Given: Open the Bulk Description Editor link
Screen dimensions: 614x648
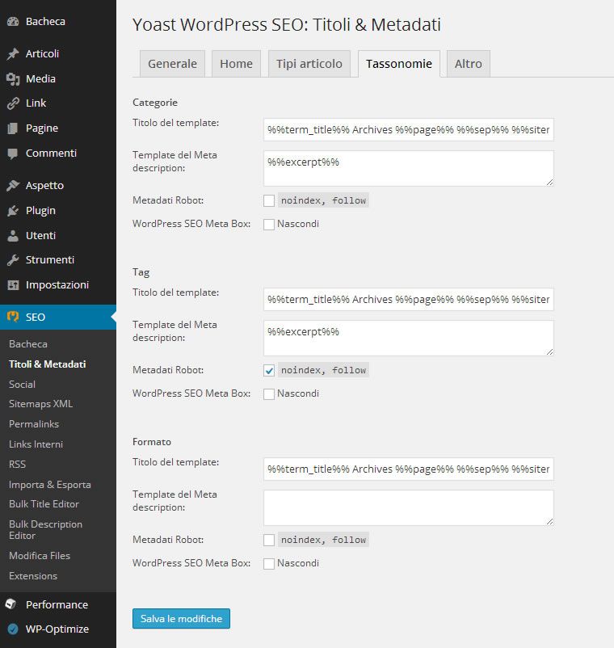Looking at the screenshot, I should 45,530.
